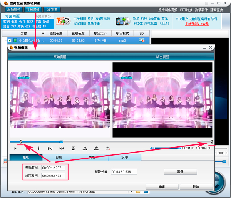
Task: Click the 取消 button
Action: pyautogui.click(x=196, y=187)
